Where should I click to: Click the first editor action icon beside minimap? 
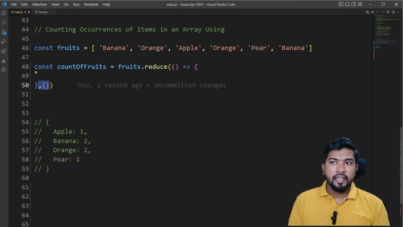pyautogui.click(x=368, y=12)
